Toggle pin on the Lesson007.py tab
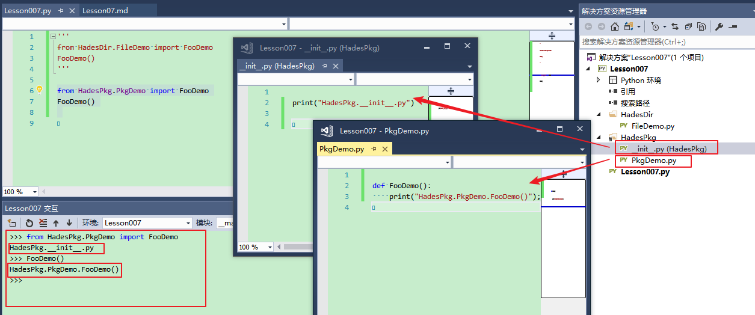The height and width of the screenshot is (315, 755). (x=61, y=11)
